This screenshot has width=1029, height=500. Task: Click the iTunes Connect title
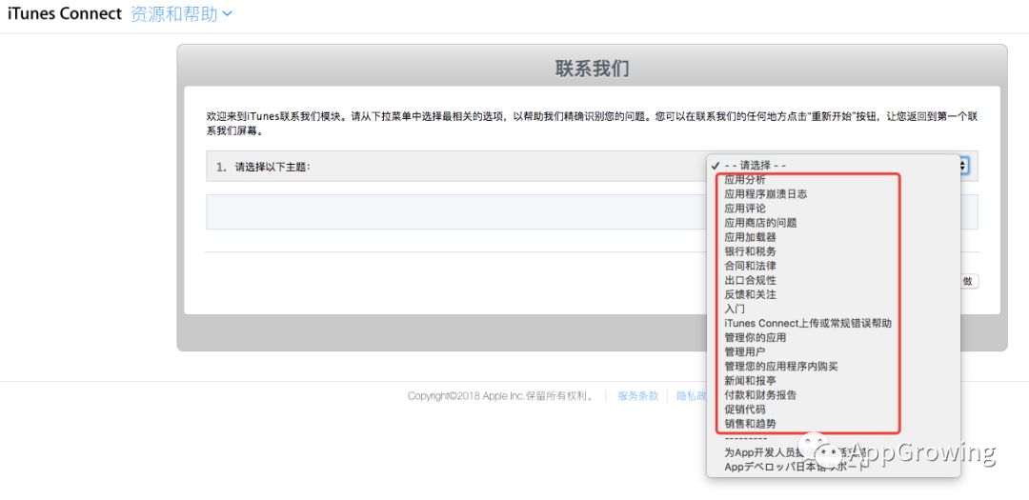65,13
